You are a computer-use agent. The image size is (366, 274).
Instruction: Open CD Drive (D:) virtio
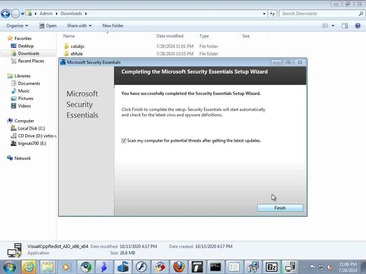(37, 136)
